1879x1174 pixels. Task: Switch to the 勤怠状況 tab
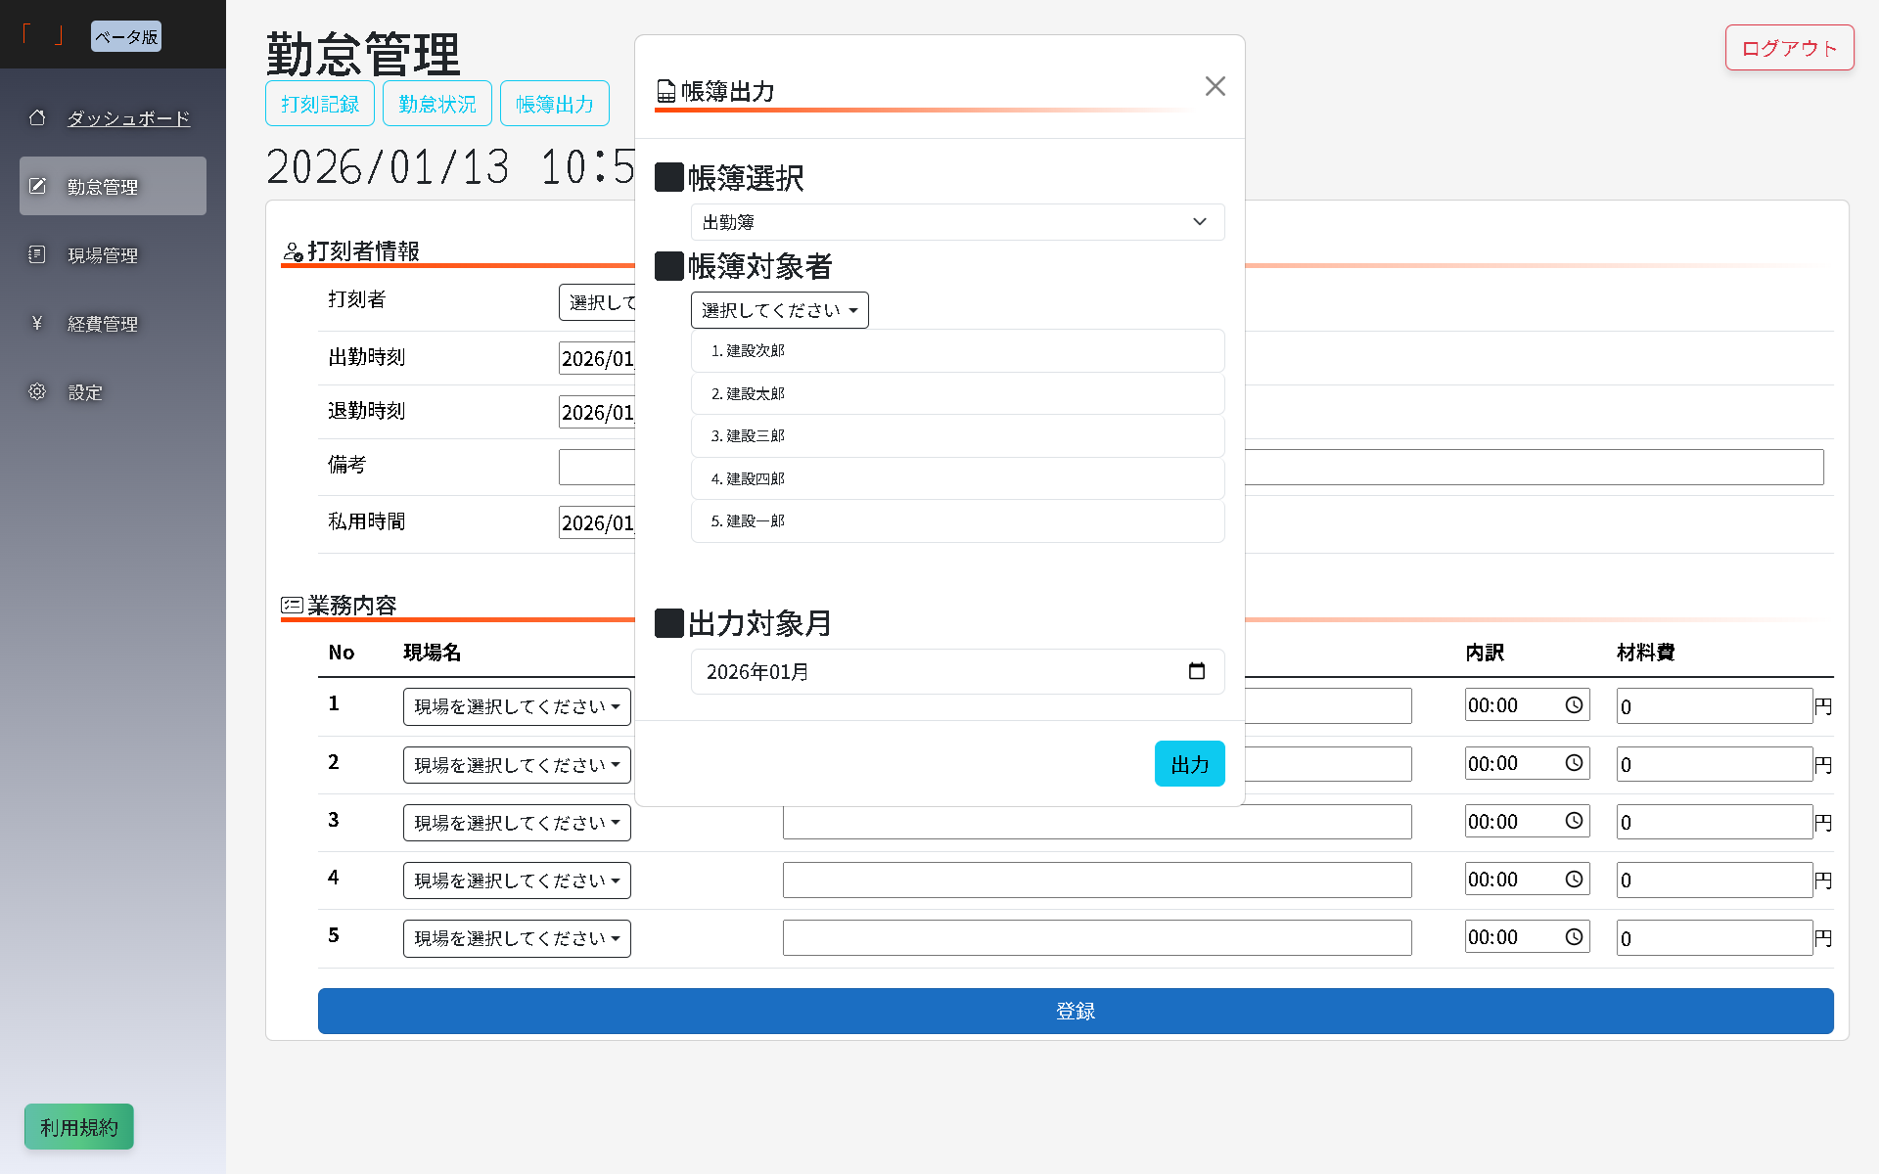436,103
